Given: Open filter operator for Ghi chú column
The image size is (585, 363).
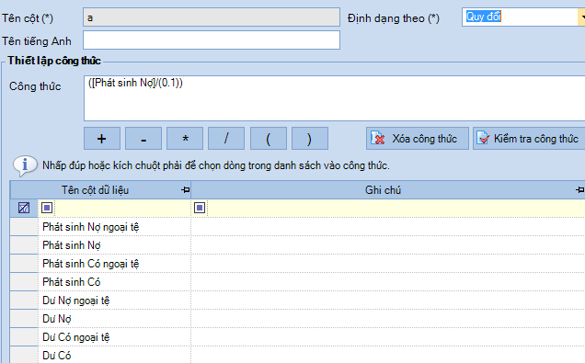Looking at the screenshot, I should click(x=200, y=208).
